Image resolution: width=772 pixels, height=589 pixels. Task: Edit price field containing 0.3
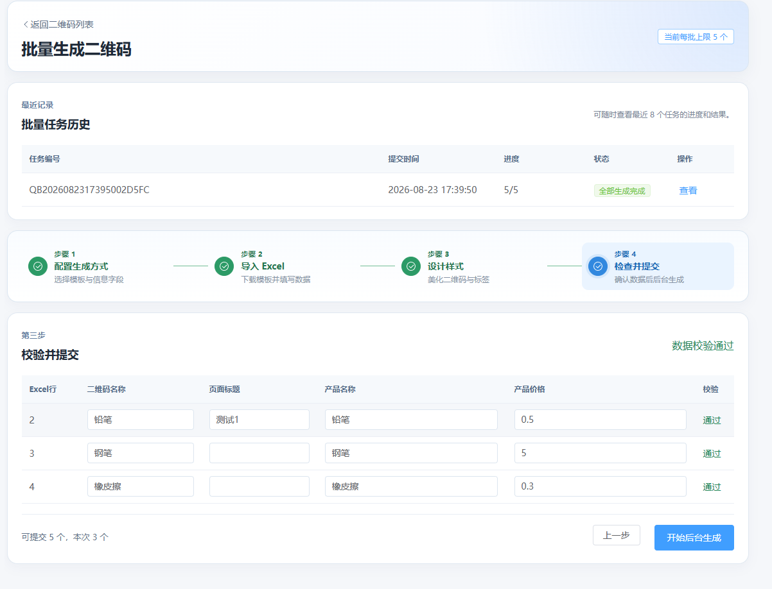[x=601, y=486]
